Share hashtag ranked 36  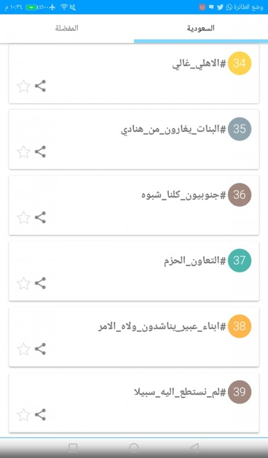coord(40,217)
